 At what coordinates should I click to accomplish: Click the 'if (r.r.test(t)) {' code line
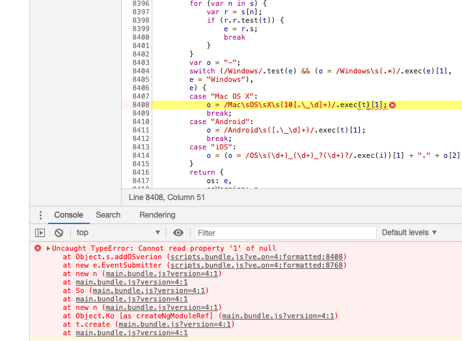(245, 21)
